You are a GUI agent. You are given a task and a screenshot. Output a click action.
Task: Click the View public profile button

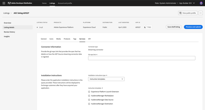point(188,13)
